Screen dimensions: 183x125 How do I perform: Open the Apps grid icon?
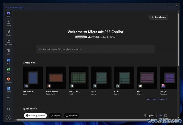[x=8, y=52]
